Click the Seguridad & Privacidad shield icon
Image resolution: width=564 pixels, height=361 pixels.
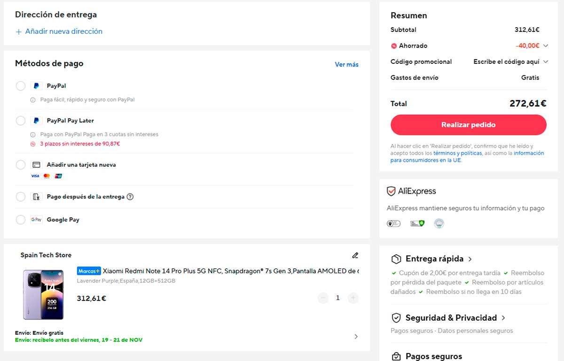pyautogui.click(x=396, y=318)
